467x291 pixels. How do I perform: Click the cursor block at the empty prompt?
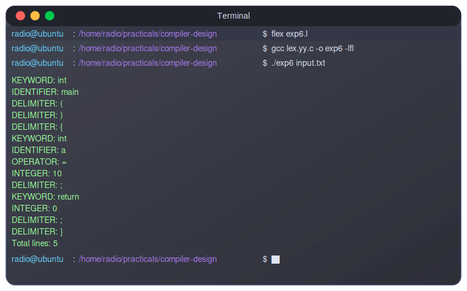pos(276,260)
